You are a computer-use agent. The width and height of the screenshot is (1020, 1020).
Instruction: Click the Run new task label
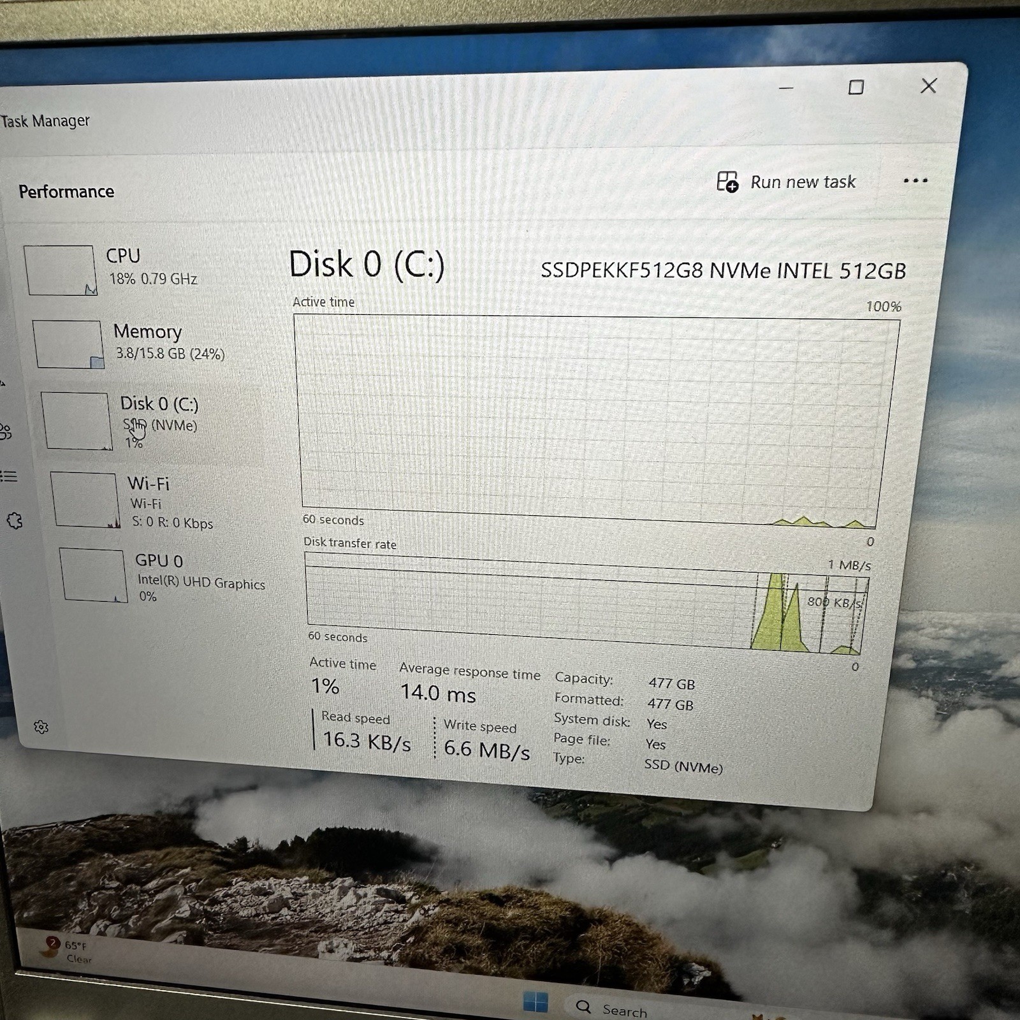click(803, 182)
